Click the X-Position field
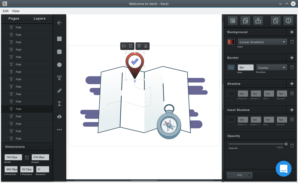 11,169
